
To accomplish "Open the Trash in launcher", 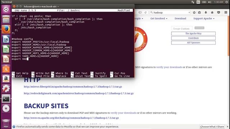I will [6, 123].
